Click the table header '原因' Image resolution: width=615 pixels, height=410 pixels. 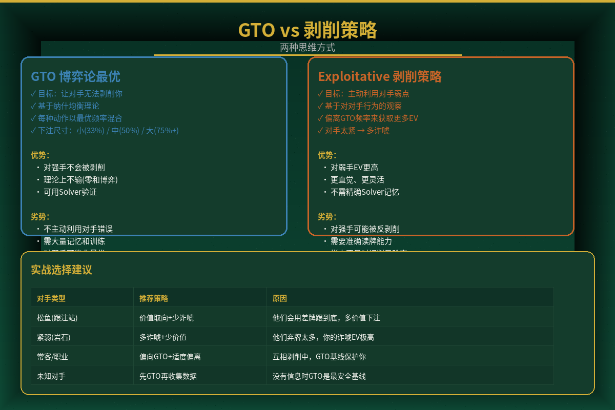pyautogui.click(x=280, y=298)
